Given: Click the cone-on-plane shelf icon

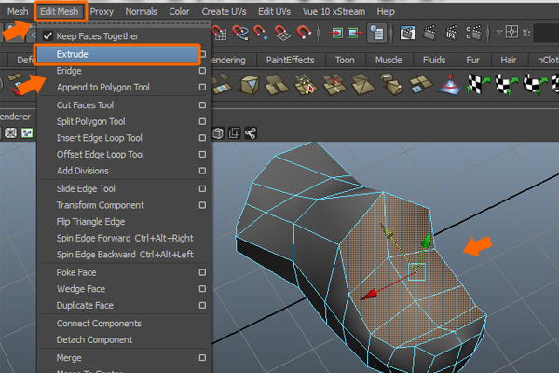Looking at the screenshot, I should tap(448, 87).
